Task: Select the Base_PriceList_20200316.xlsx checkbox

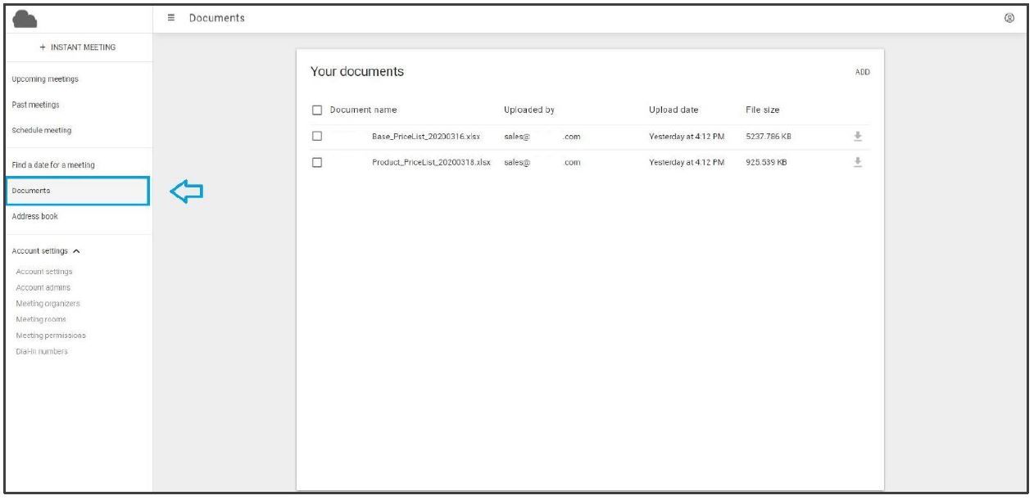Action: [317, 137]
